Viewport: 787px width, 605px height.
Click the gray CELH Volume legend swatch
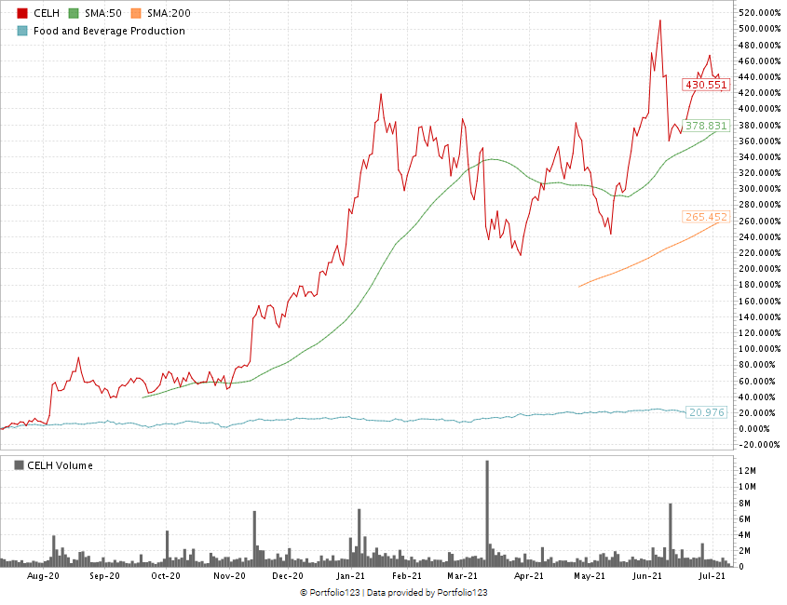tap(19, 465)
